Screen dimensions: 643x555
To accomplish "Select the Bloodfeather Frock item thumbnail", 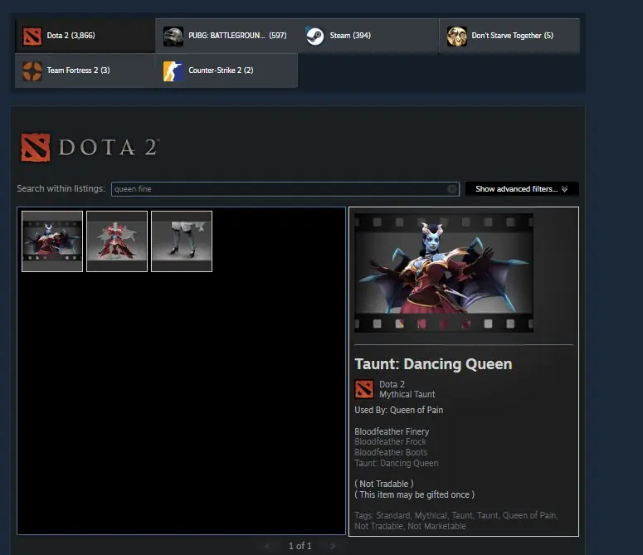I will (x=117, y=241).
